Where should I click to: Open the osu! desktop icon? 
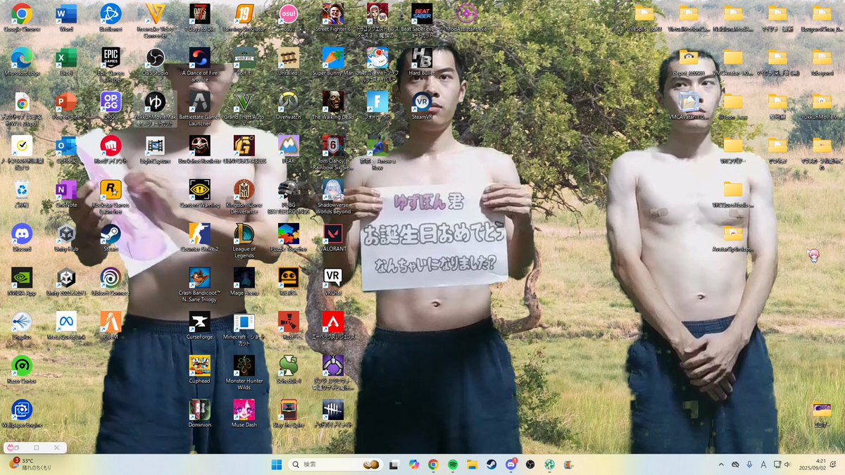[288, 18]
